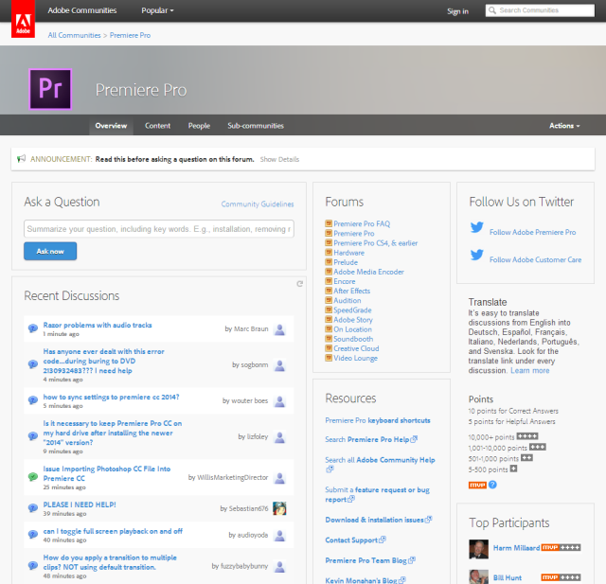606x584 pixels.
Task: Switch to the Content tab
Action: point(157,126)
